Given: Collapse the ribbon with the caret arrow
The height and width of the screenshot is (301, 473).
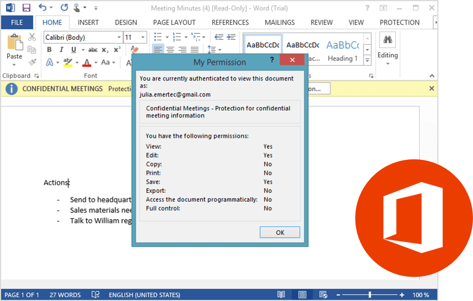Looking at the screenshot, I should click(432, 76).
